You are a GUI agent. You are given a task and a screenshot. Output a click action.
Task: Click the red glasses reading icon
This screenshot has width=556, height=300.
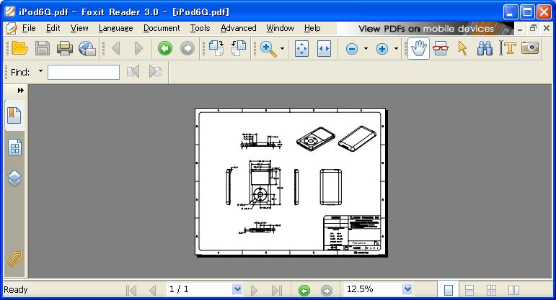tap(441, 48)
